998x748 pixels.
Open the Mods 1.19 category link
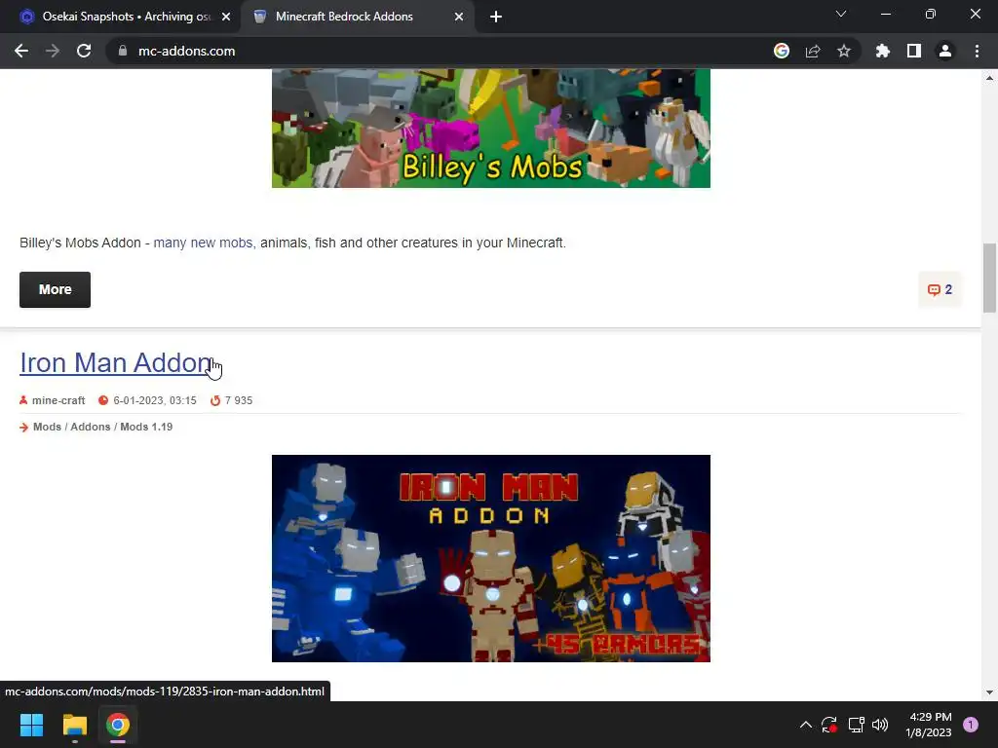tap(146, 427)
